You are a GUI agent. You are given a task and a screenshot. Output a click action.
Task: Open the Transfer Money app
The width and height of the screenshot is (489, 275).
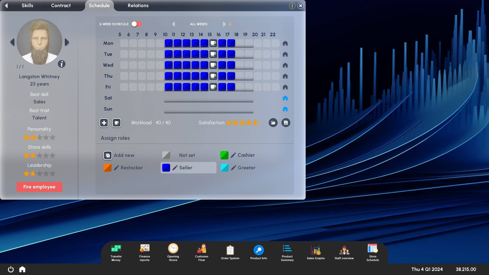(x=116, y=253)
